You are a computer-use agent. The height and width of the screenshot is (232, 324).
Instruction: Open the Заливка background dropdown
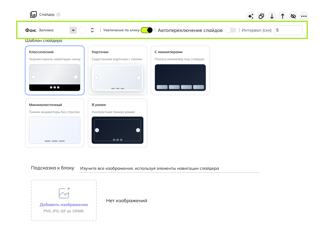click(57, 30)
